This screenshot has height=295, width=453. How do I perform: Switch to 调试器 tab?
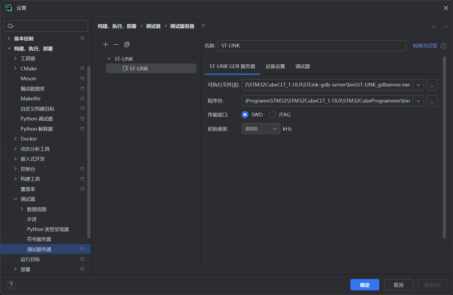click(x=303, y=66)
